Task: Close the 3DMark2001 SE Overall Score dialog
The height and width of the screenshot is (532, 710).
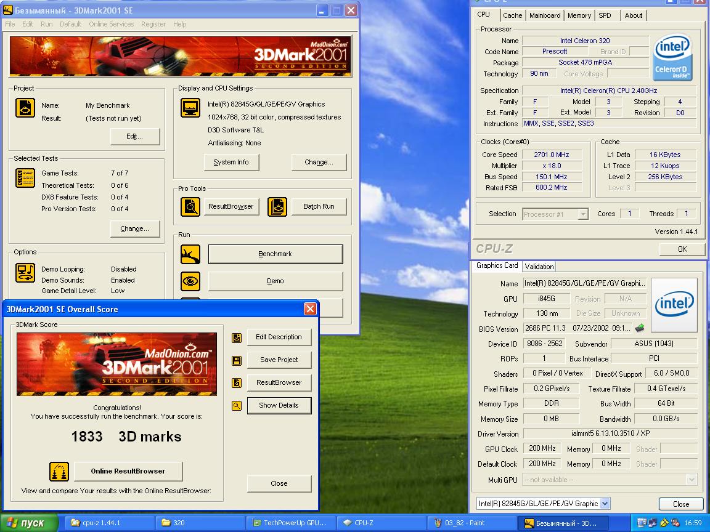Action: [310, 309]
